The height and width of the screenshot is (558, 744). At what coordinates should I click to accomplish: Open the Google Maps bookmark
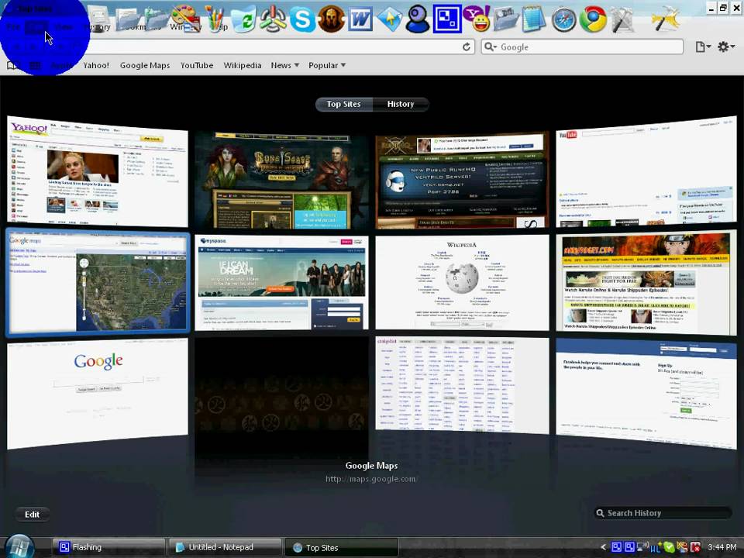click(145, 65)
